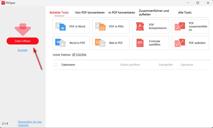Click the broom icon beside Löschen
Image resolution: width=213 pixels, height=128 pixels.
(74, 55)
